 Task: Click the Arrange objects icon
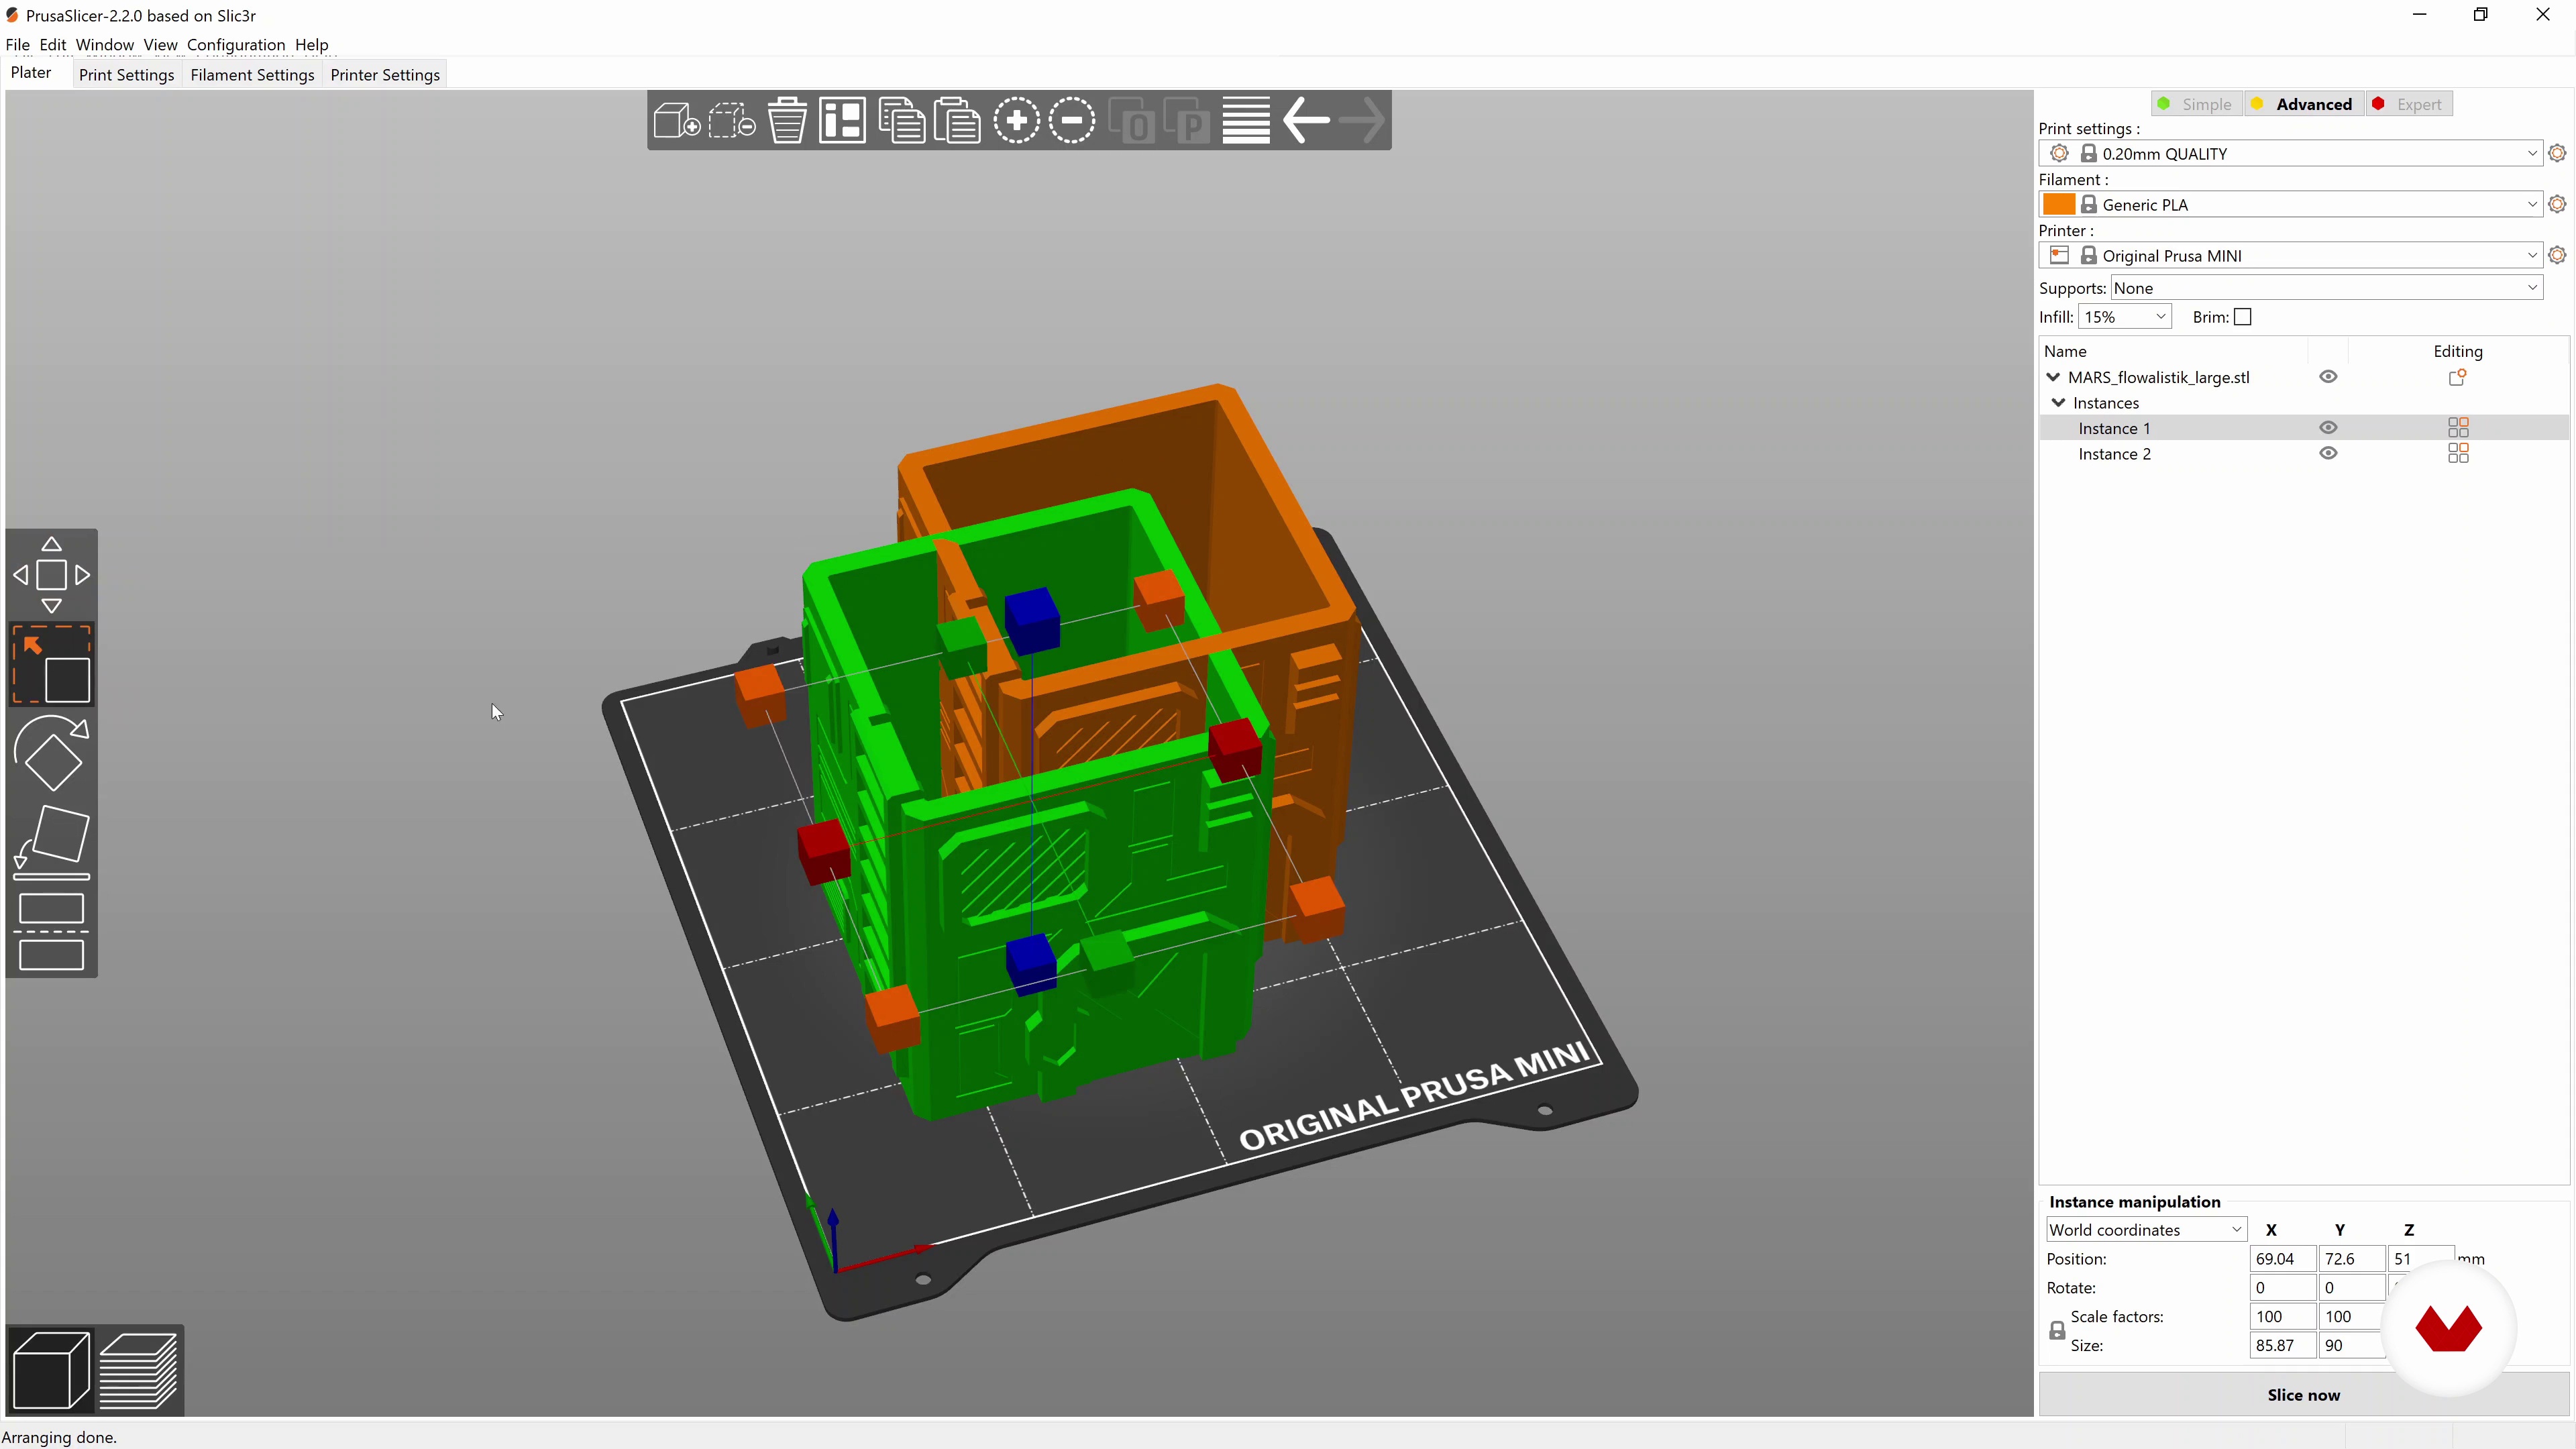tap(842, 121)
